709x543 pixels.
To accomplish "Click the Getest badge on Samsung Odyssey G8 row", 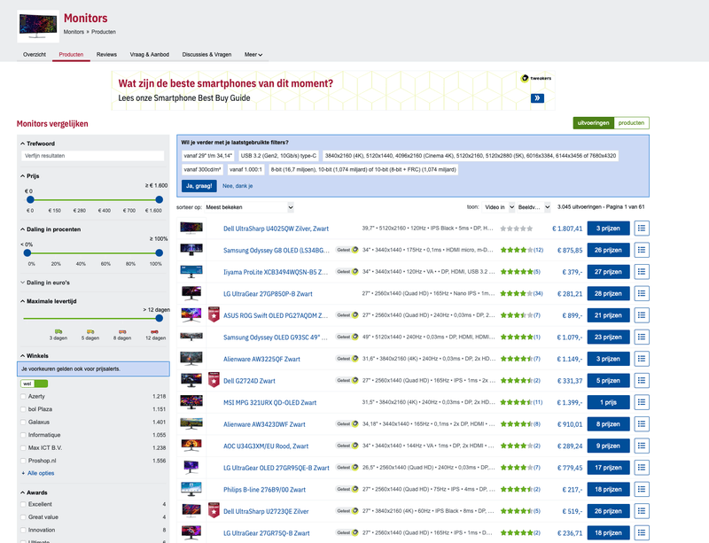I will (x=347, y=250).
